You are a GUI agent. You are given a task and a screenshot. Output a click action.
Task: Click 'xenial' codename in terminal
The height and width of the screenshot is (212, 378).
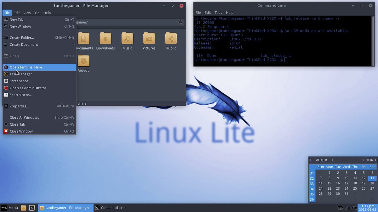(236, 47)
